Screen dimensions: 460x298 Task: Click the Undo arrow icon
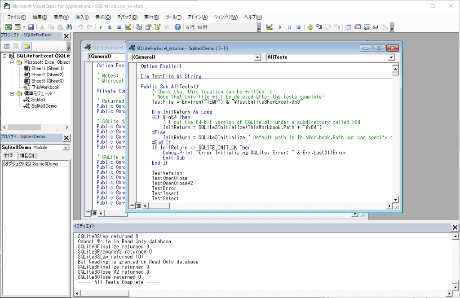click(80, 27)
